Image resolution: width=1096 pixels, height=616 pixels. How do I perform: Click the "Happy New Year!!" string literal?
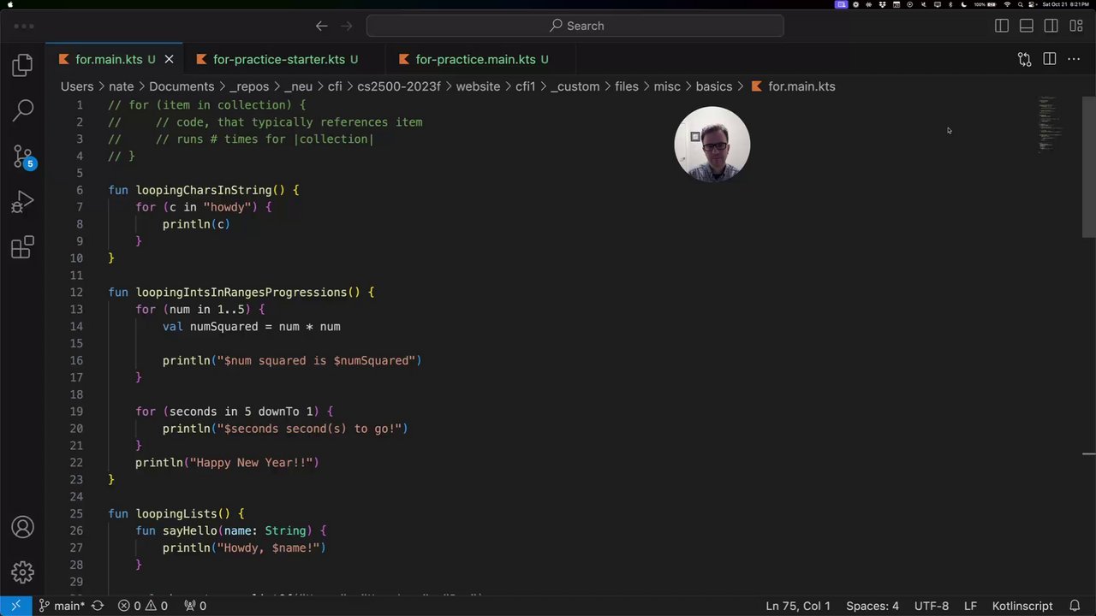click(x=251, y=463)
